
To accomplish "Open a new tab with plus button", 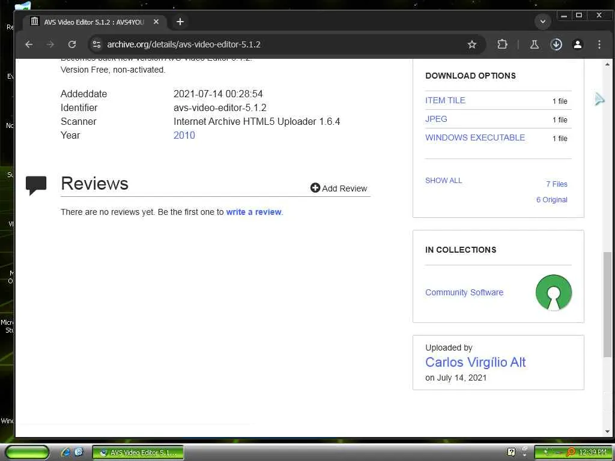I will pyautogui.click(x=180, y=22).
